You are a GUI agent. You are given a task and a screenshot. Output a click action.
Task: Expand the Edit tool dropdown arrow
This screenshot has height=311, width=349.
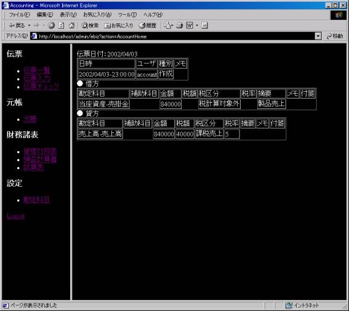(197, 26)
